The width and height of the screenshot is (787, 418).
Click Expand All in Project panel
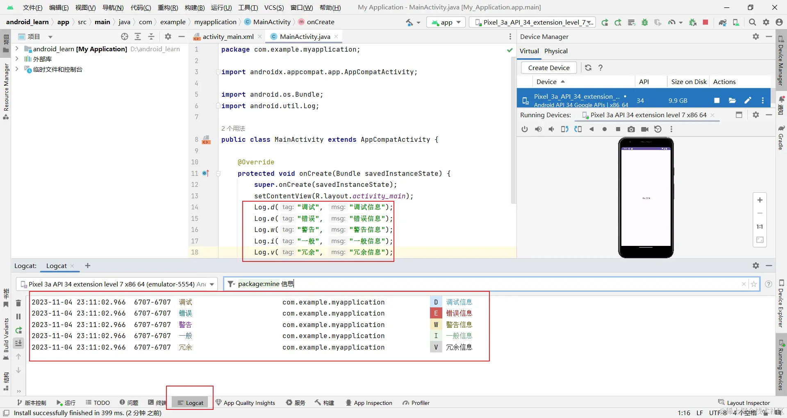click(138, 36)
